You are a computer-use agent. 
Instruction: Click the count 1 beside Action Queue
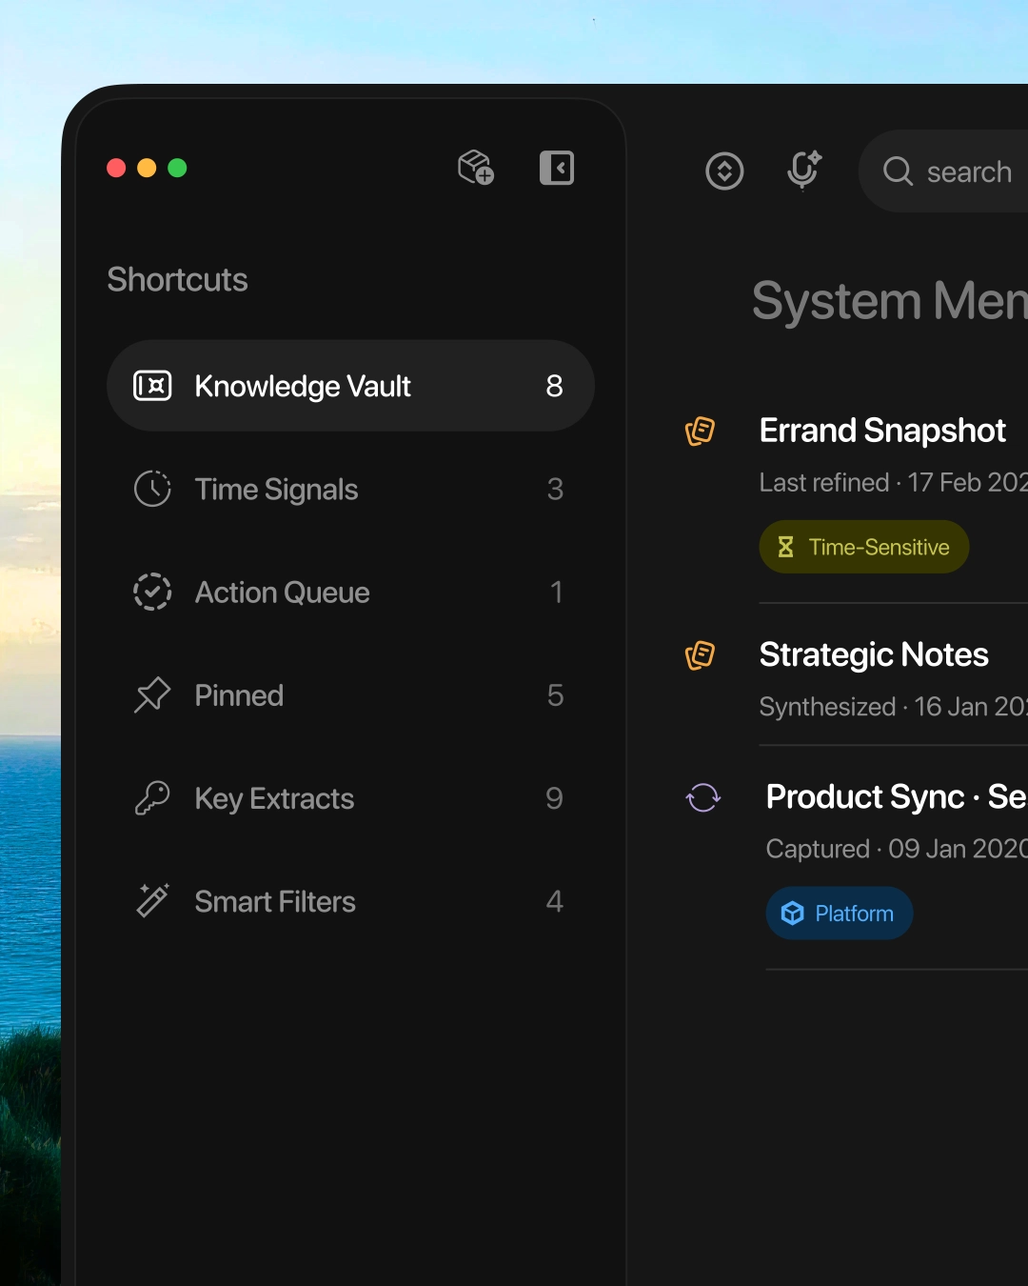(x=557, y=592)
